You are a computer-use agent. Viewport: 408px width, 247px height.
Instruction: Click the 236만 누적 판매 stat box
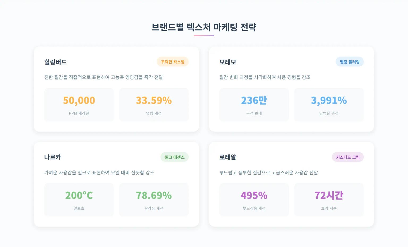point(254,105)
